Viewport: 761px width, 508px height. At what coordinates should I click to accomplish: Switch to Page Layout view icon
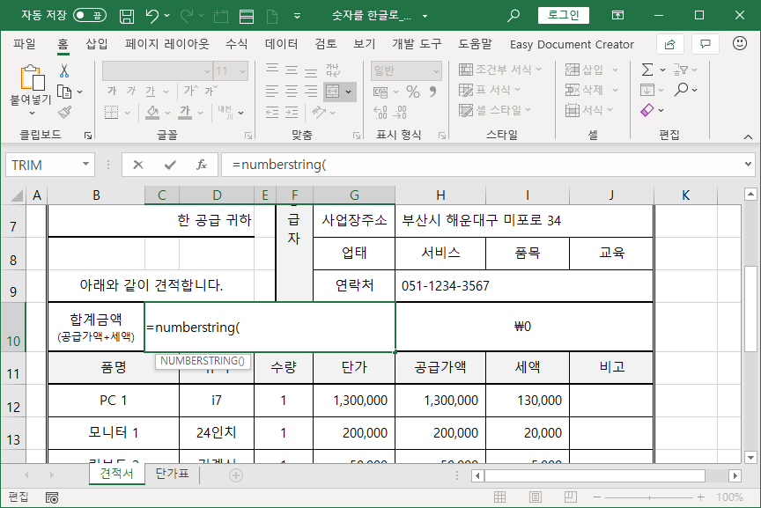(x=536, y=497)
